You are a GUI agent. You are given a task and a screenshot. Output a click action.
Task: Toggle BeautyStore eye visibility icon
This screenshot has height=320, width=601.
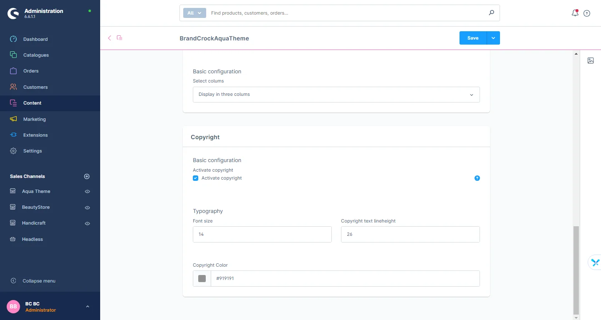[x=87, y=207]
